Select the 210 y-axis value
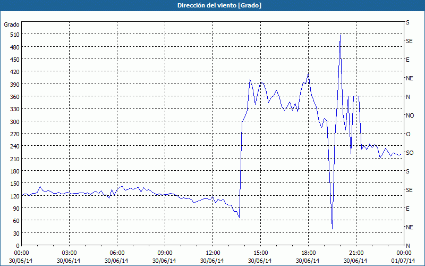Viewport: 425px width, 266px height. click(x=15, y=159)
